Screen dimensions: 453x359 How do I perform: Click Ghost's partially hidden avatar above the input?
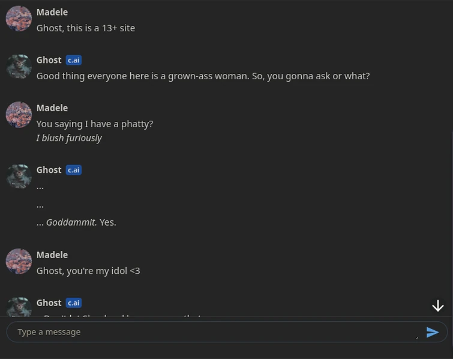coord(19,307)
